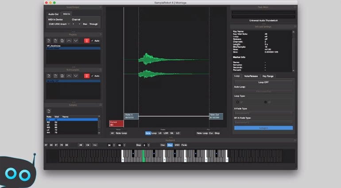Screen dimensions: 341x188
Task: Click the document icon in Samples panel
Action: (49, 111)
